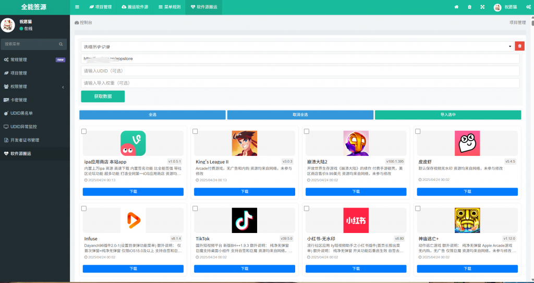Click 下载 under Infuse
This screenshot has width=534, height=283.
tap(133, 269)
